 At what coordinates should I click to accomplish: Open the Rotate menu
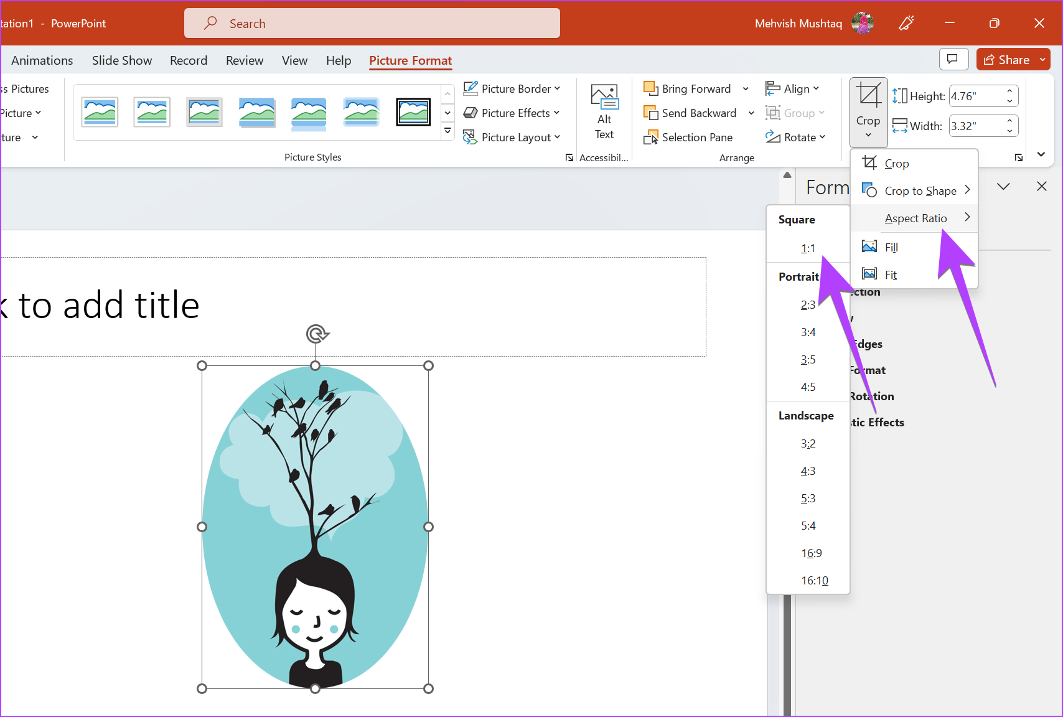[x=795, y=137]
